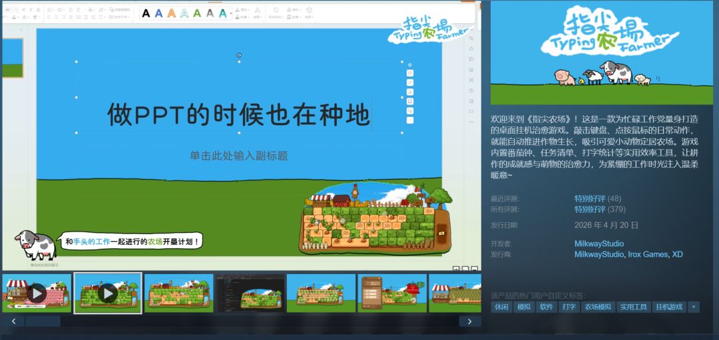Click the subtitle placeholder 单击此处输入副标题
719x340 pixels.
pos(239,156)
